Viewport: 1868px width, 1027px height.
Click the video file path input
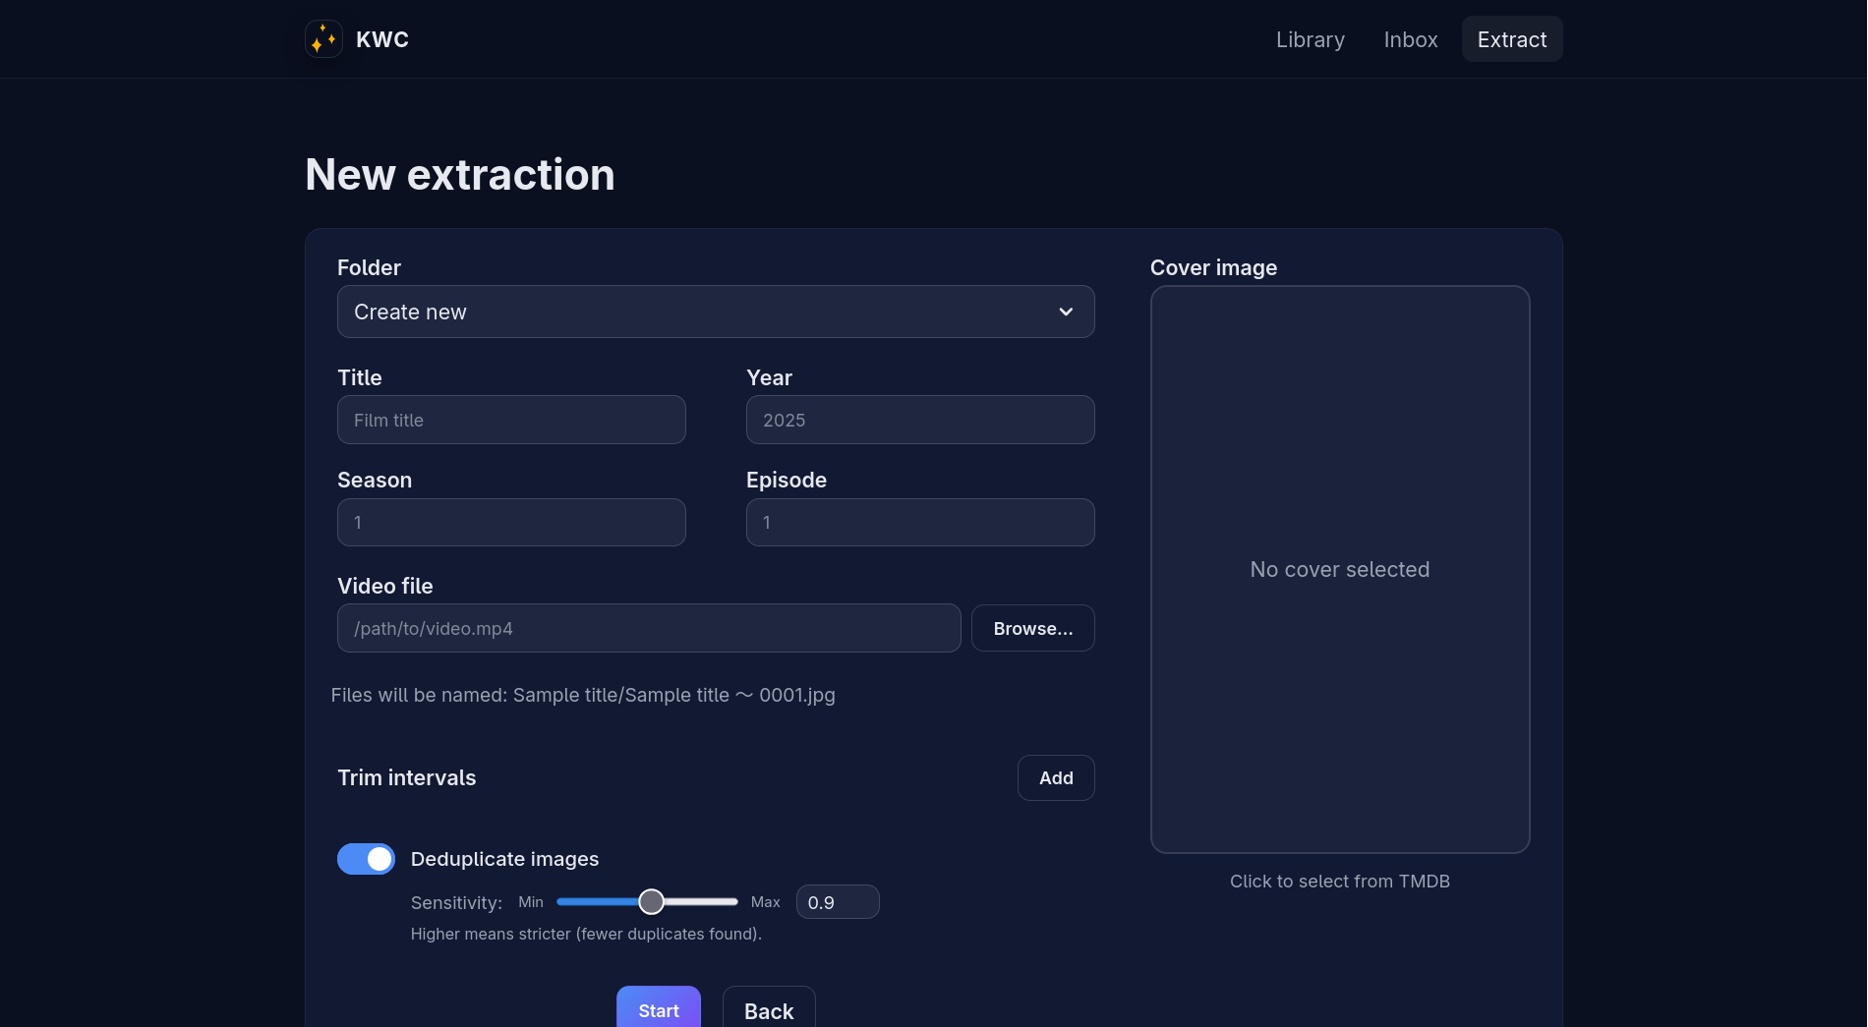click(x=649, y=628)
